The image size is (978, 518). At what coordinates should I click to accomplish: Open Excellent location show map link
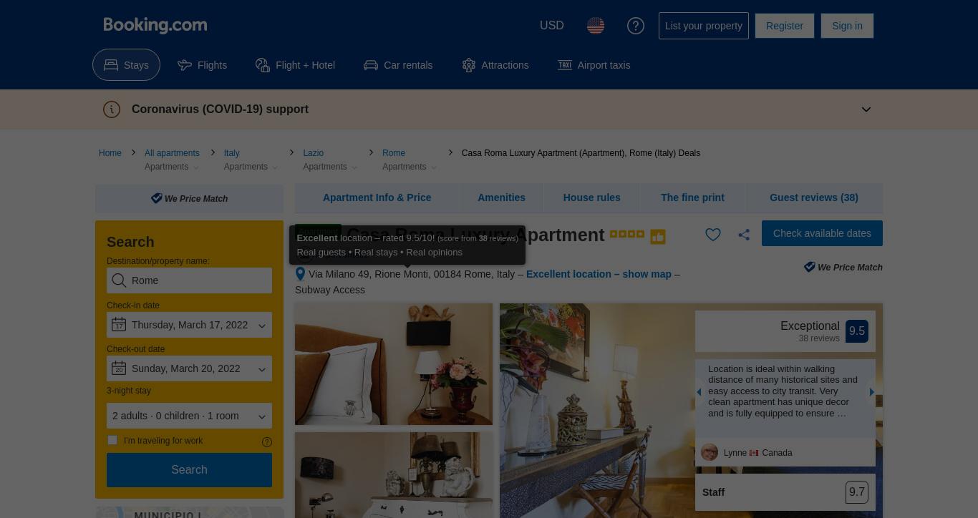[599, 274]
